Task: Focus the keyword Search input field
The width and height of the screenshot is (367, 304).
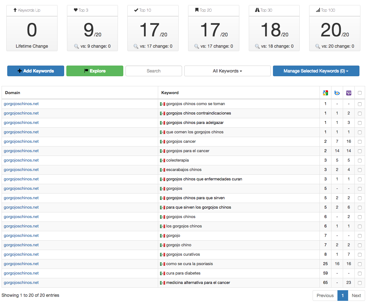Action: (153, 71)
